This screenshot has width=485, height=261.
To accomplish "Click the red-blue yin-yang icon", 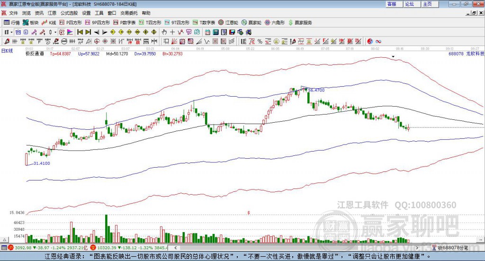I will tap(370, 41).
